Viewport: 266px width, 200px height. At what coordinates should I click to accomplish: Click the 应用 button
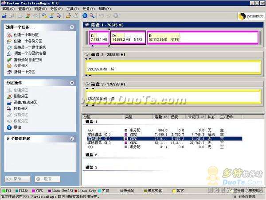coord(47,179)
